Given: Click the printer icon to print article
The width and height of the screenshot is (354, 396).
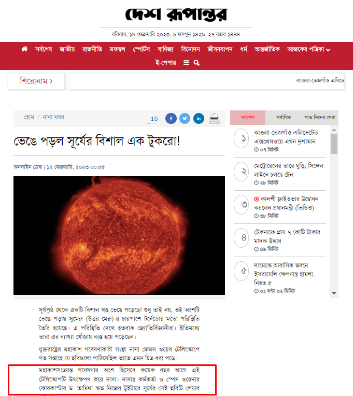Looking at the screenshot, I should pos(214,119).
